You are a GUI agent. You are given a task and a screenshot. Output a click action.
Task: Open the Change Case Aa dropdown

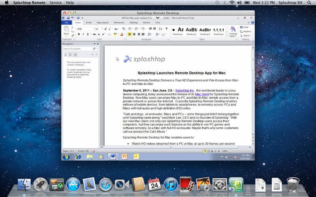116,29
